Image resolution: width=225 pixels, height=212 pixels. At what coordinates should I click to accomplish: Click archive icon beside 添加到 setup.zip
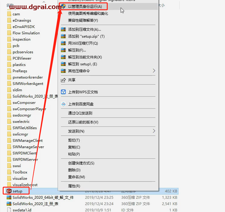(x=63, y=36)
